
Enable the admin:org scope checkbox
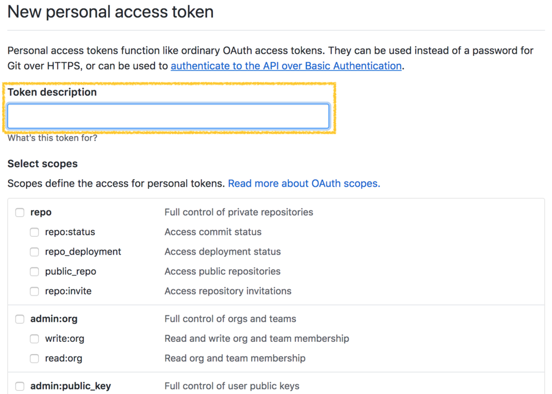(20, 319)
